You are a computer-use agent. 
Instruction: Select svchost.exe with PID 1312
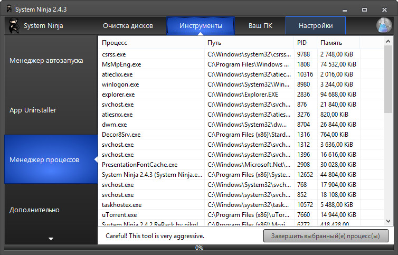[x=241, y=145]
